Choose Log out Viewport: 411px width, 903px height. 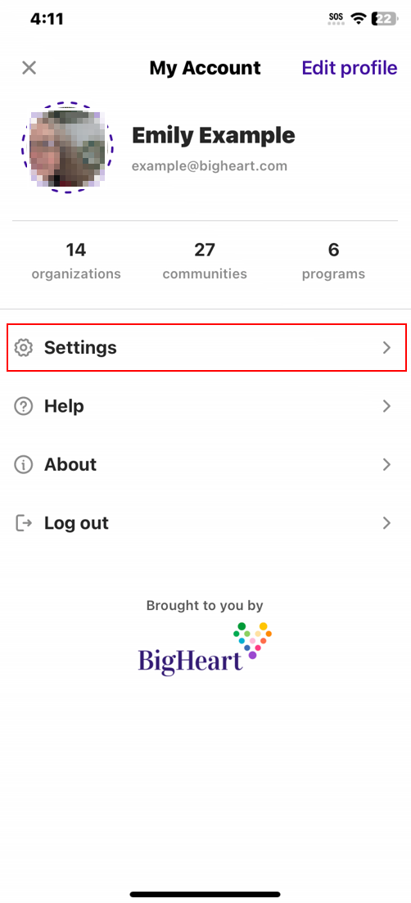[205, 523]
